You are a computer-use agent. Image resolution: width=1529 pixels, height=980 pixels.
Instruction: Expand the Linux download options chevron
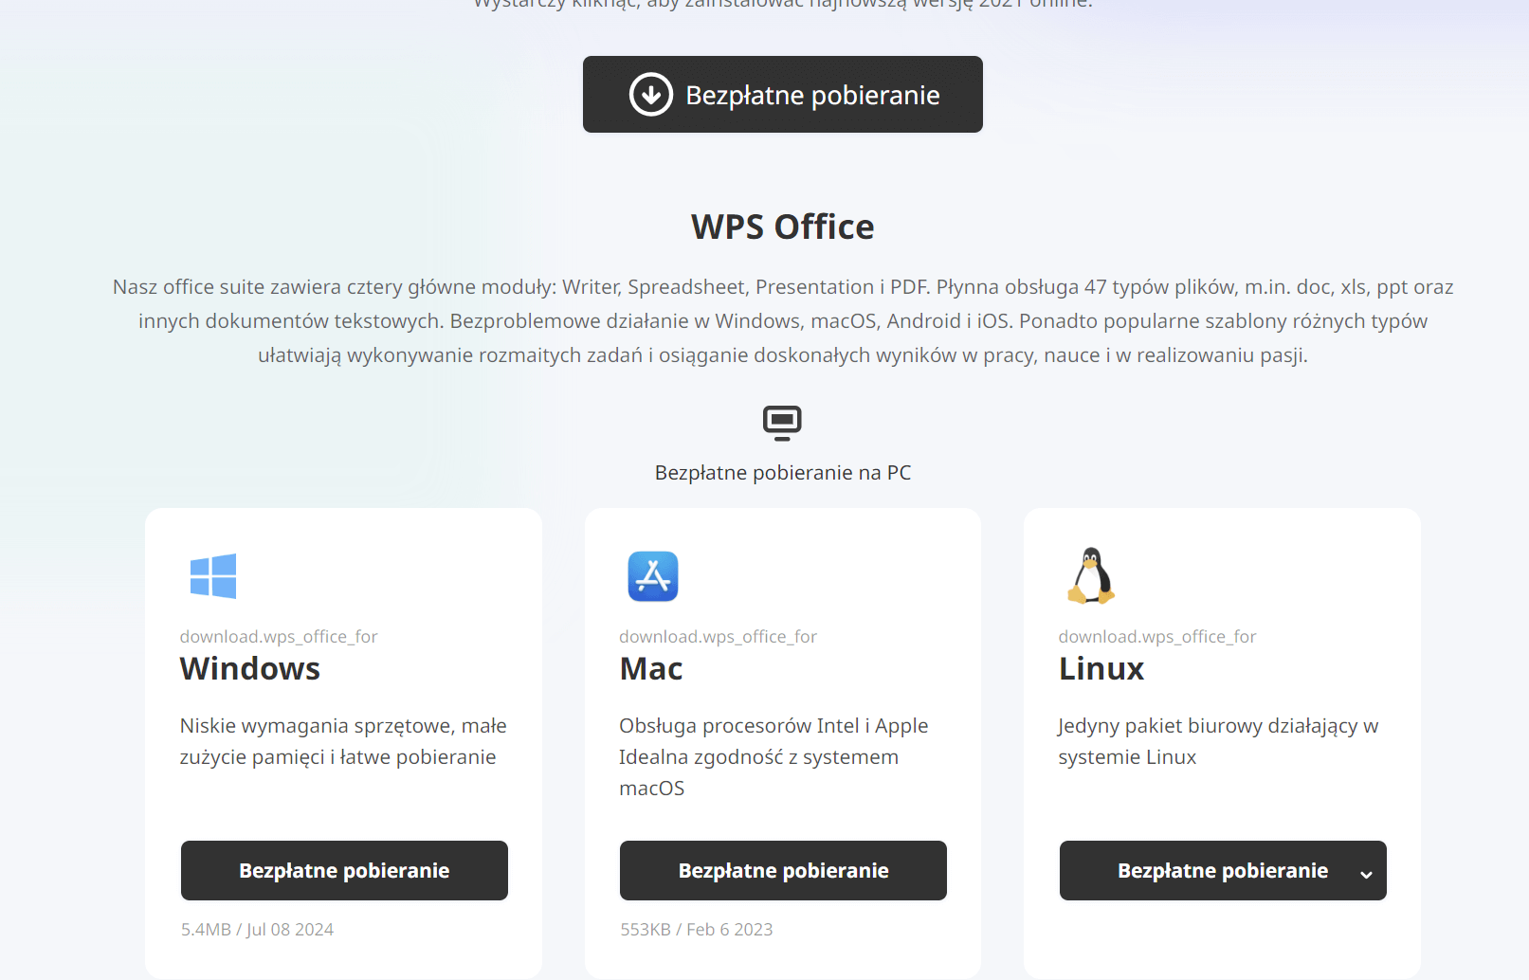[1366, 874]
